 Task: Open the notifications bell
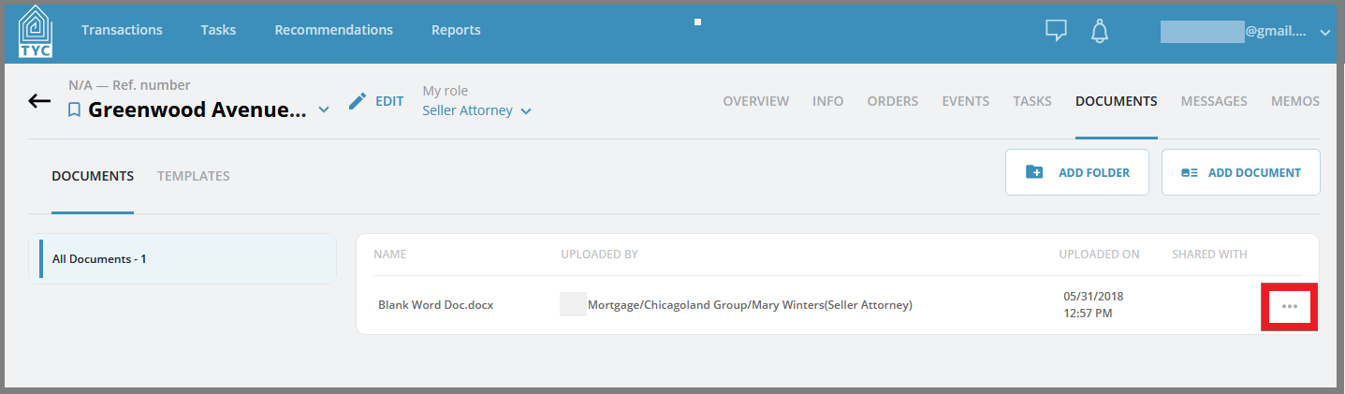pos(1100,30)
